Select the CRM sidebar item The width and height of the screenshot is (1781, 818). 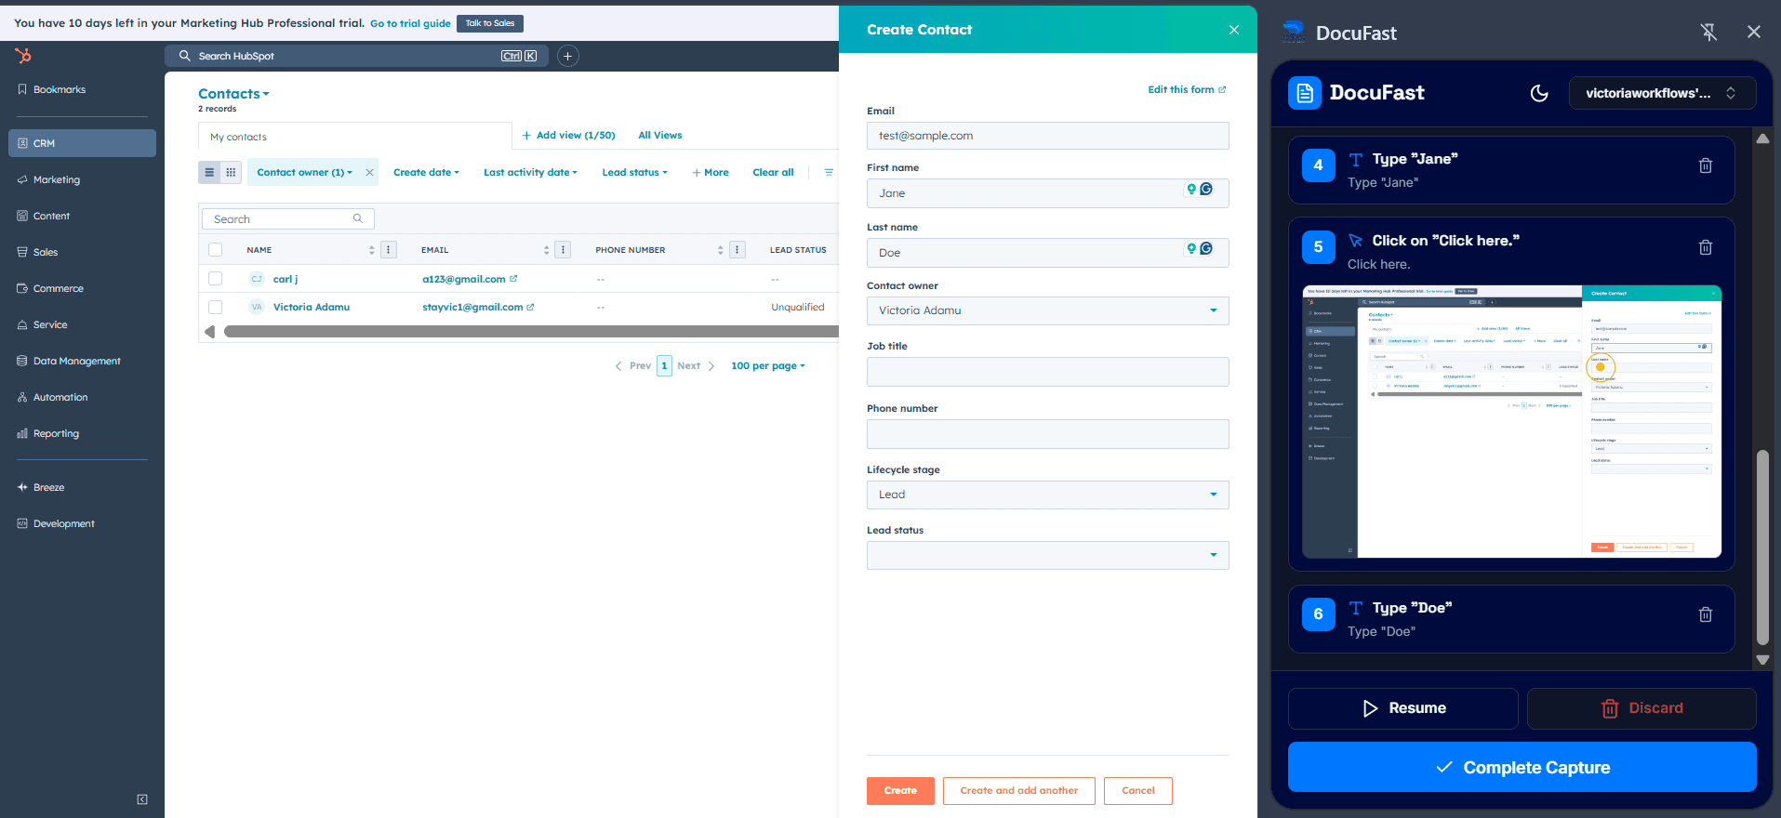(x=82, y=143)
